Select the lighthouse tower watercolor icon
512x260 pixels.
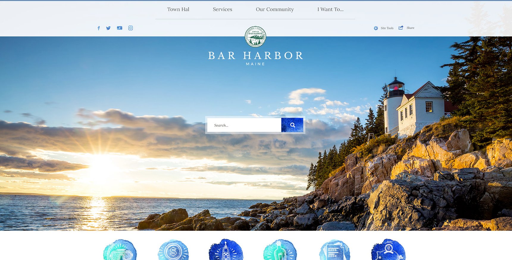tap(226, 250)
